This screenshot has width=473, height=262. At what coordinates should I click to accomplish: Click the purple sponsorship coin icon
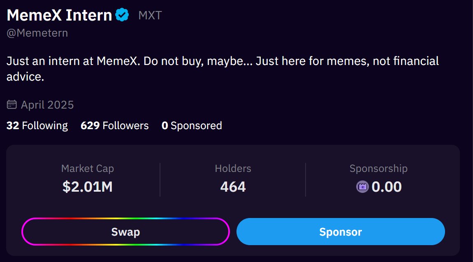(x=362, y=187)
